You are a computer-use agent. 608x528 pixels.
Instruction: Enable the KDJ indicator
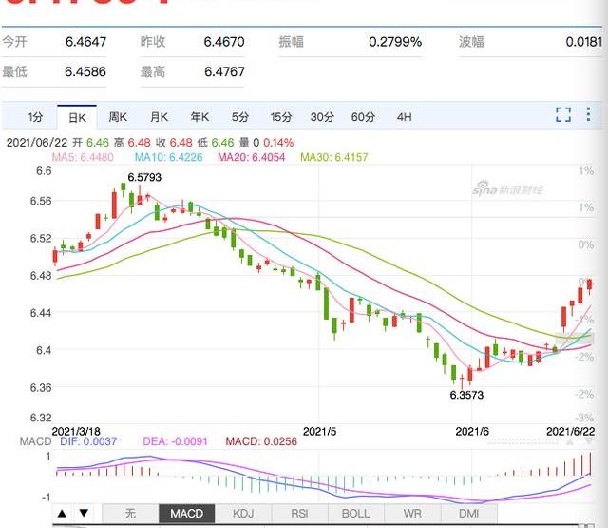[243, 514]
